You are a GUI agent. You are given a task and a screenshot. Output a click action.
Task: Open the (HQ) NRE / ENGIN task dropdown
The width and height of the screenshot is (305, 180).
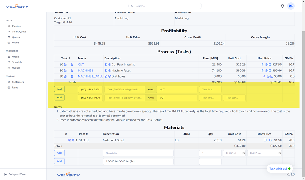point(90,89)
